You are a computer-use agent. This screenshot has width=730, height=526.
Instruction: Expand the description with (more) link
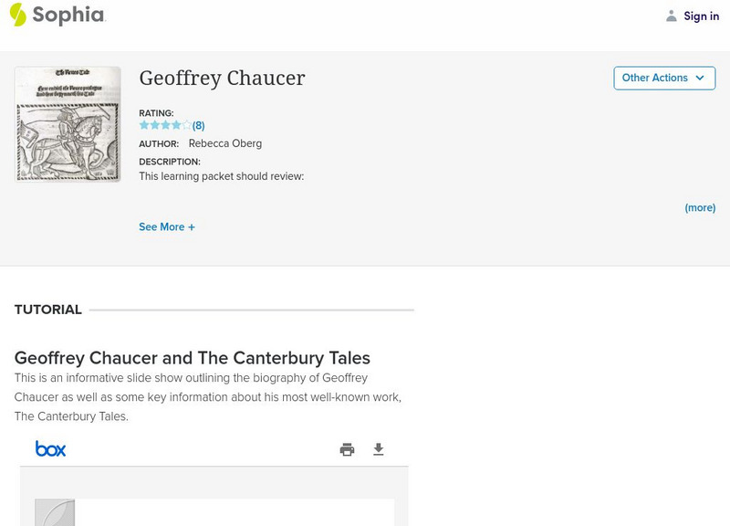click(700, 207)
